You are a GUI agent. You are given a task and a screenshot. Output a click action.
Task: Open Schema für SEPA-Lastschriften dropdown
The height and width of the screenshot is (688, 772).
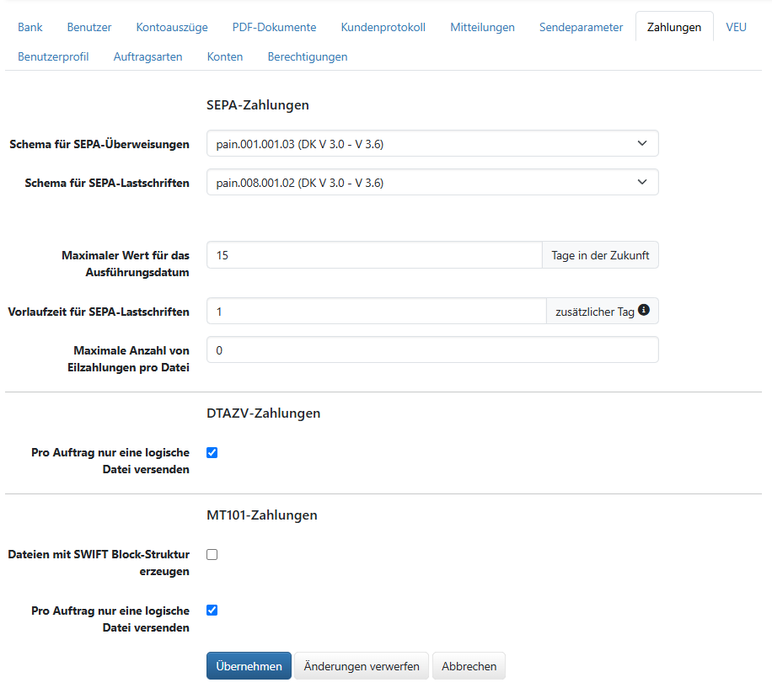[432, 183]
